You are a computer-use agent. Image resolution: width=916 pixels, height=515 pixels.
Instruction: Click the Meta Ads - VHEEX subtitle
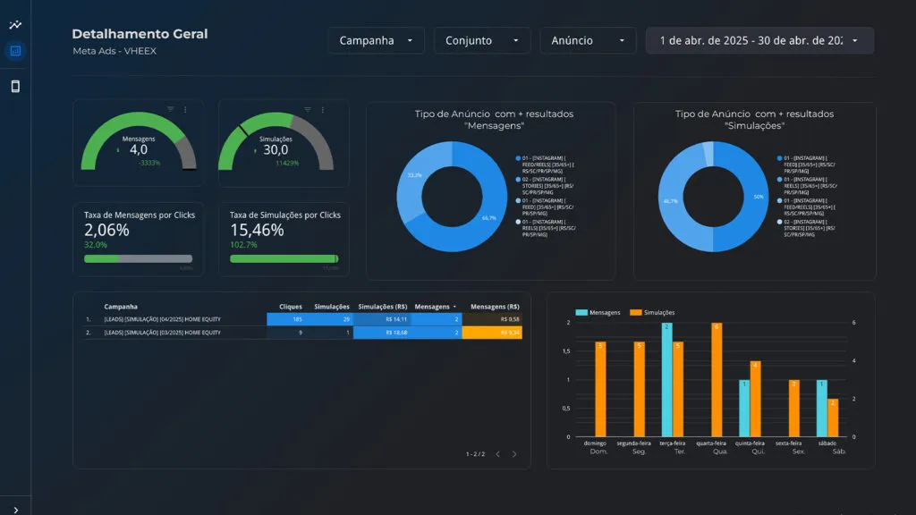[114, 51]
